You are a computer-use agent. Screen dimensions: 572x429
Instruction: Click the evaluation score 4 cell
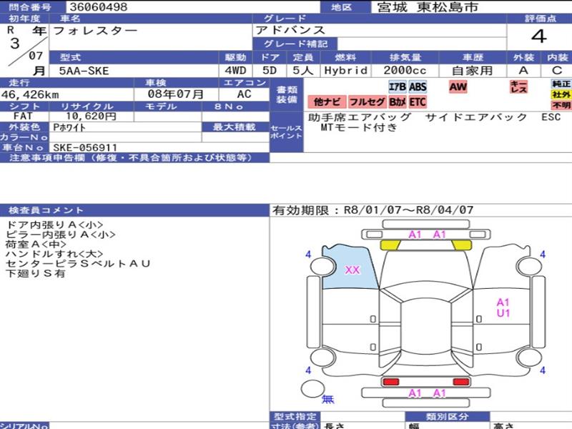pyautogui.click(x=539, y=36)
